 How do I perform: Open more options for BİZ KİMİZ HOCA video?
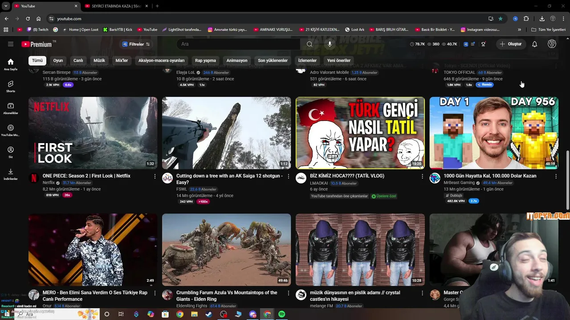[422, 176]
